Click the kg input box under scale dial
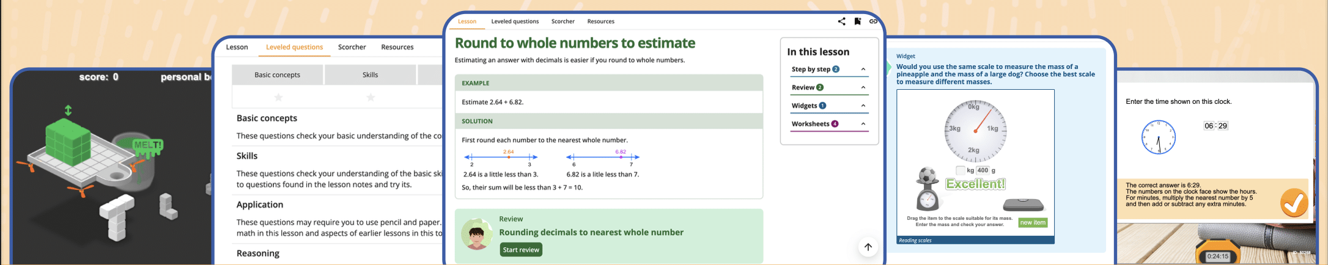 pos(961,170)
